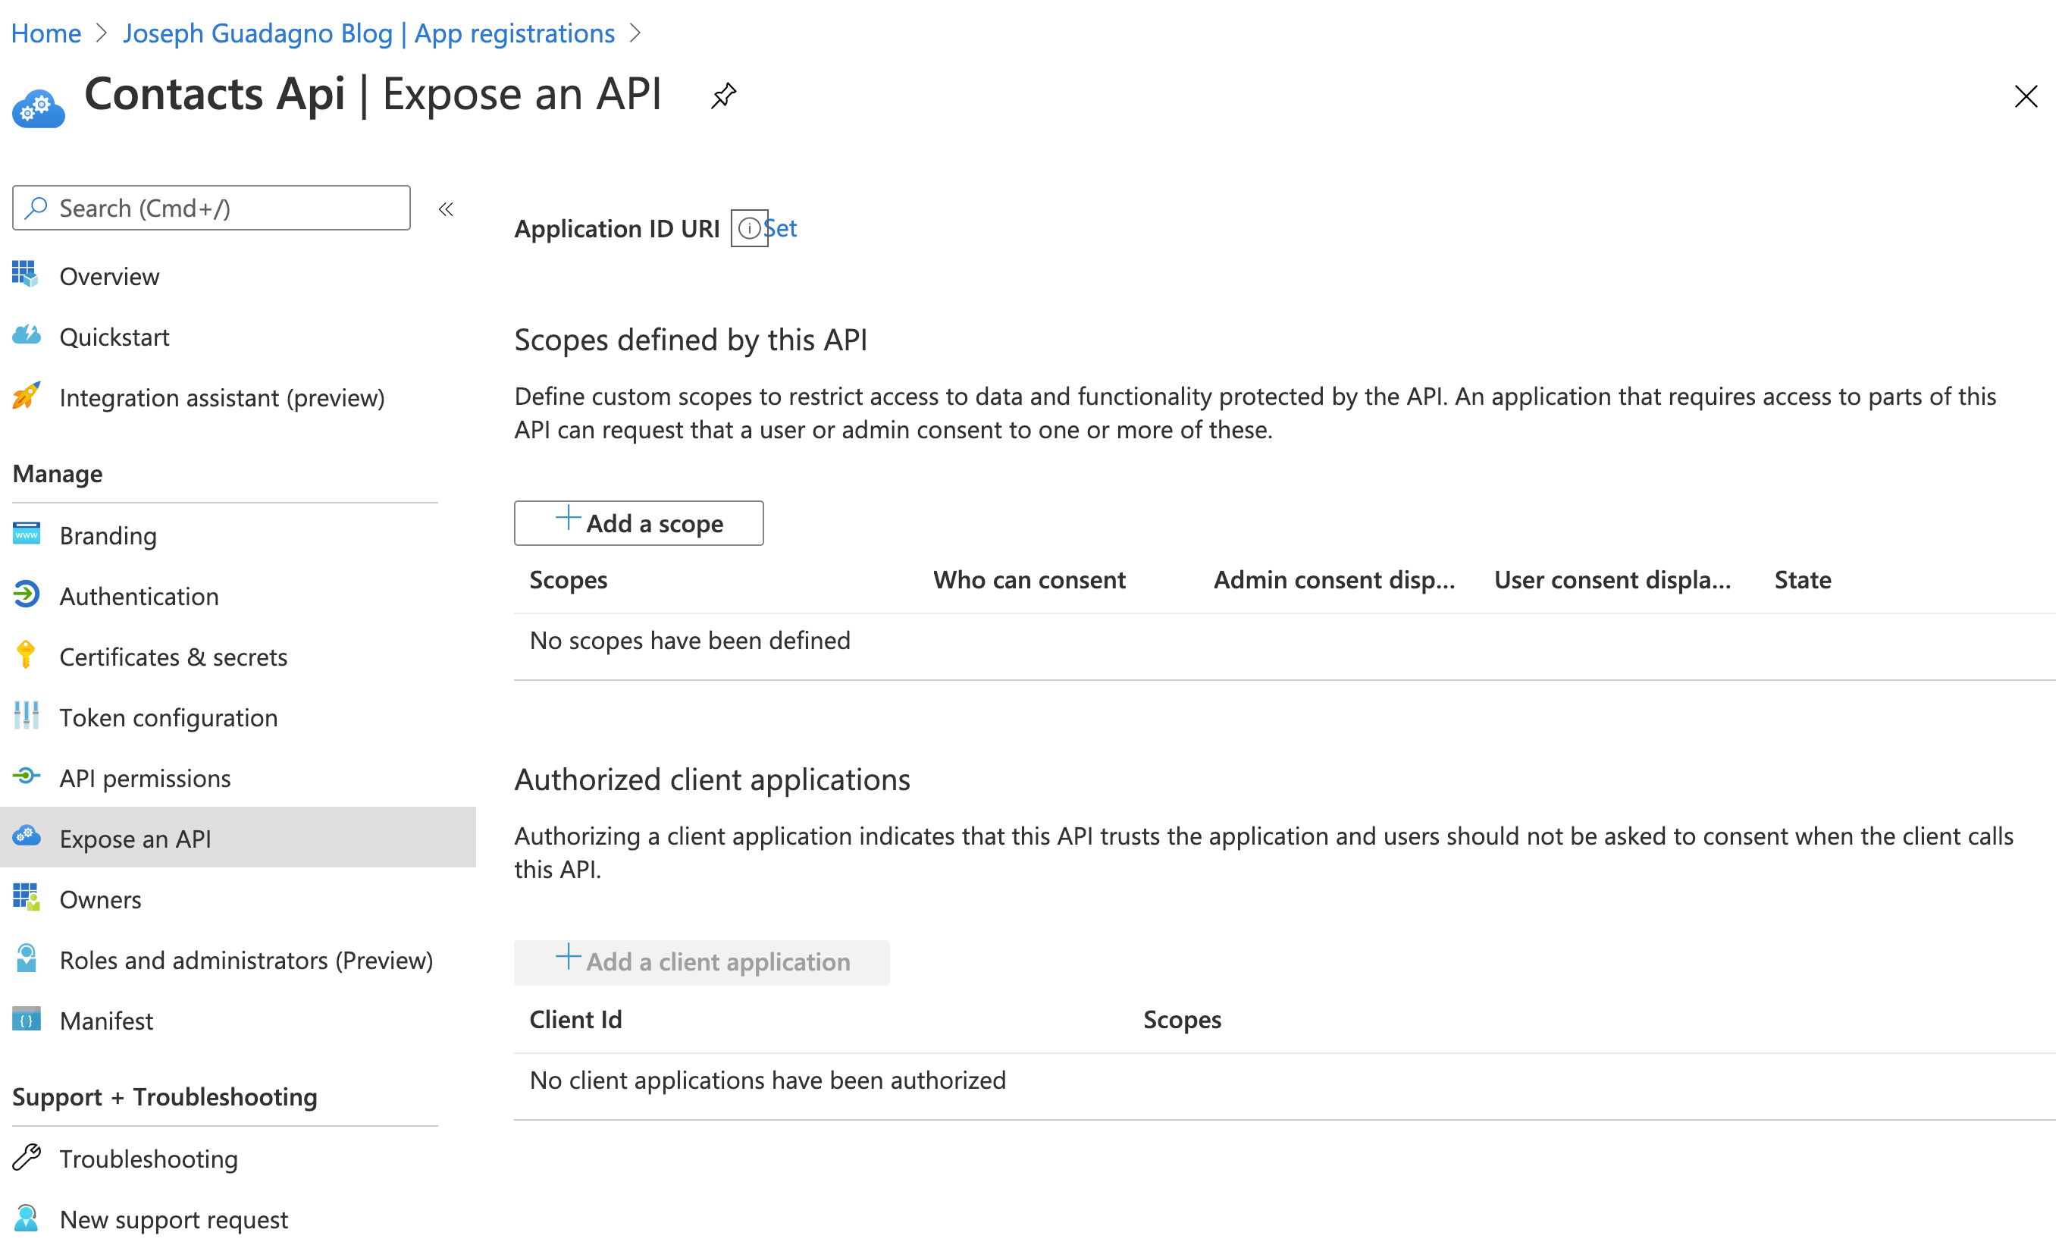The height and width of the screenshot is (1245, 2059).
Task: Click the Token configuration icon
Action: 27,717
